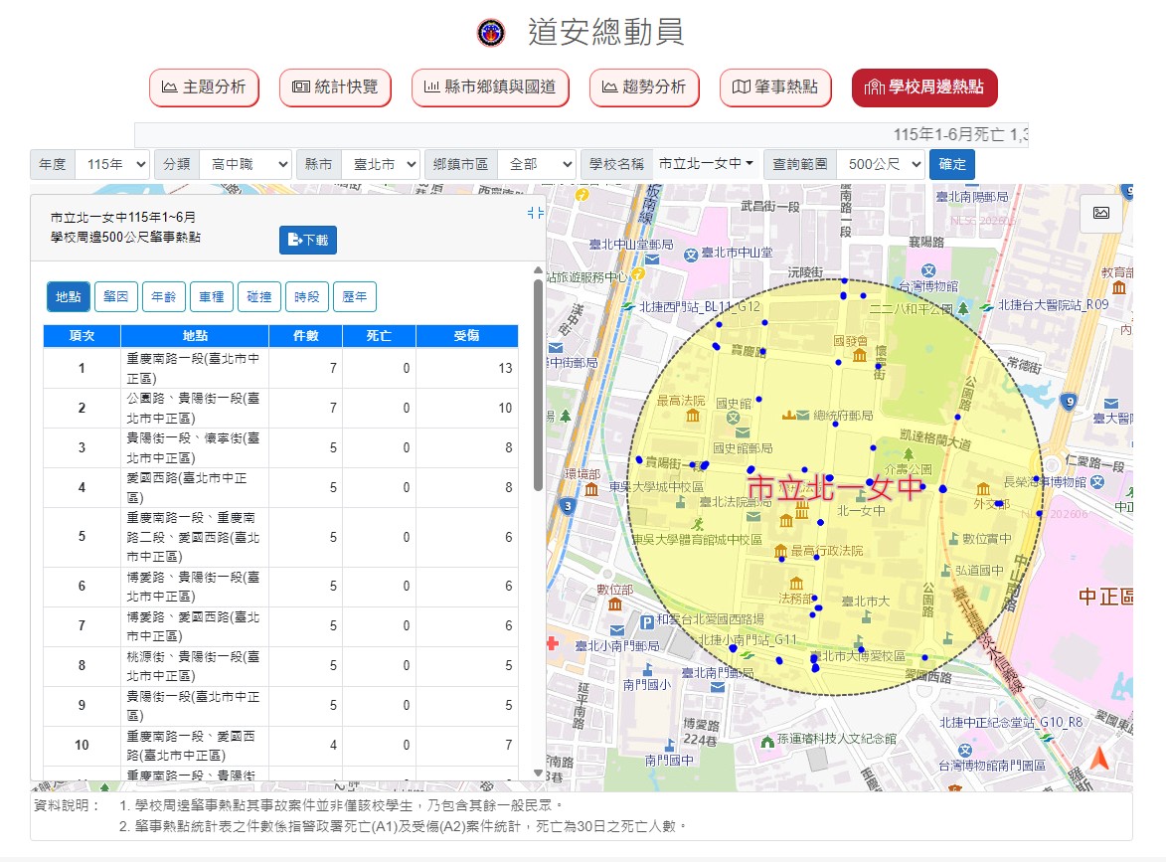Image resolution: width=1166 pixels, height=862 pixels.
Task: Click the 件數 column header
Action: 305,336
